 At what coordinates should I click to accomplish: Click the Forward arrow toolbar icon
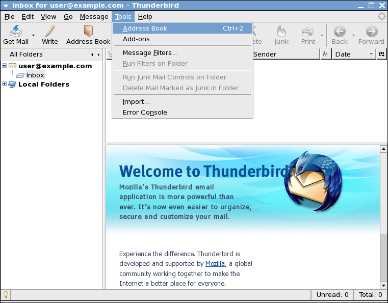(x=372, y=31)
